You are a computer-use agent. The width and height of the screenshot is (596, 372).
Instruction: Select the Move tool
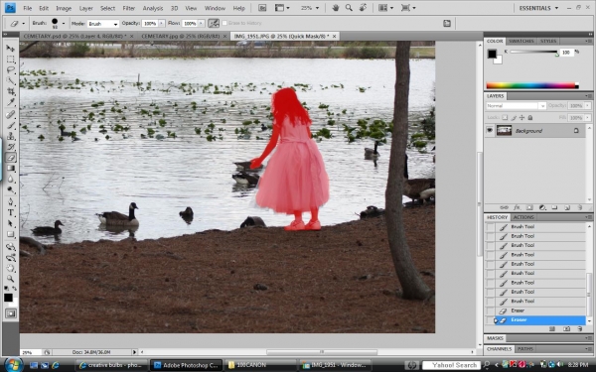click(x=10, y=49)
